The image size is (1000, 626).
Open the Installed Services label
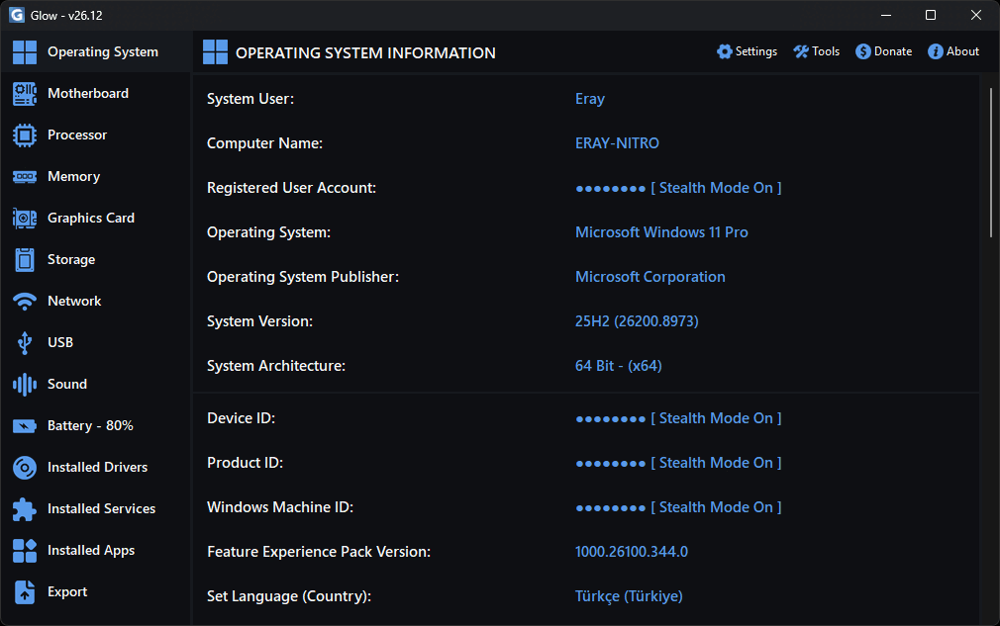click(101, 508)
